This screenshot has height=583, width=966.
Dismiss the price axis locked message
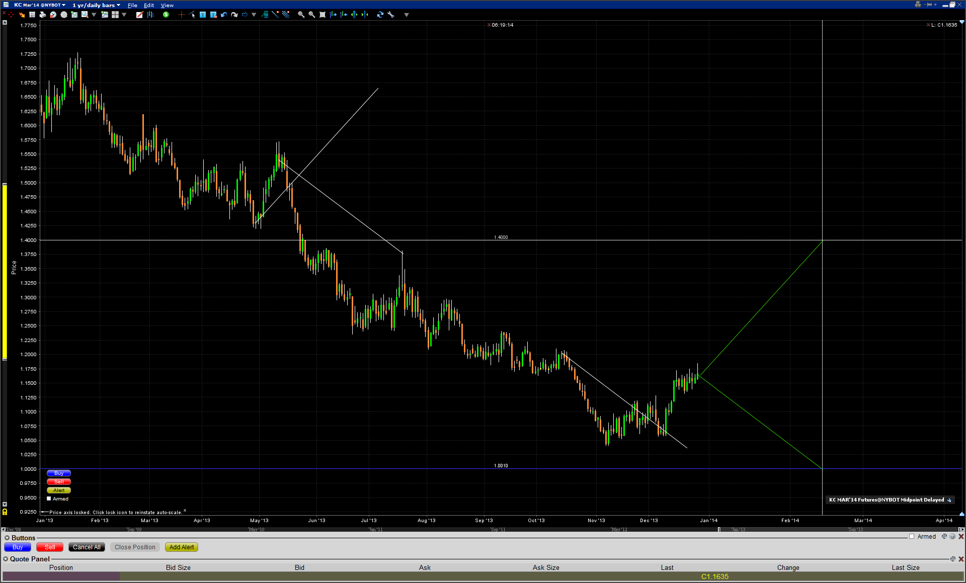click(x=185, y=511)
